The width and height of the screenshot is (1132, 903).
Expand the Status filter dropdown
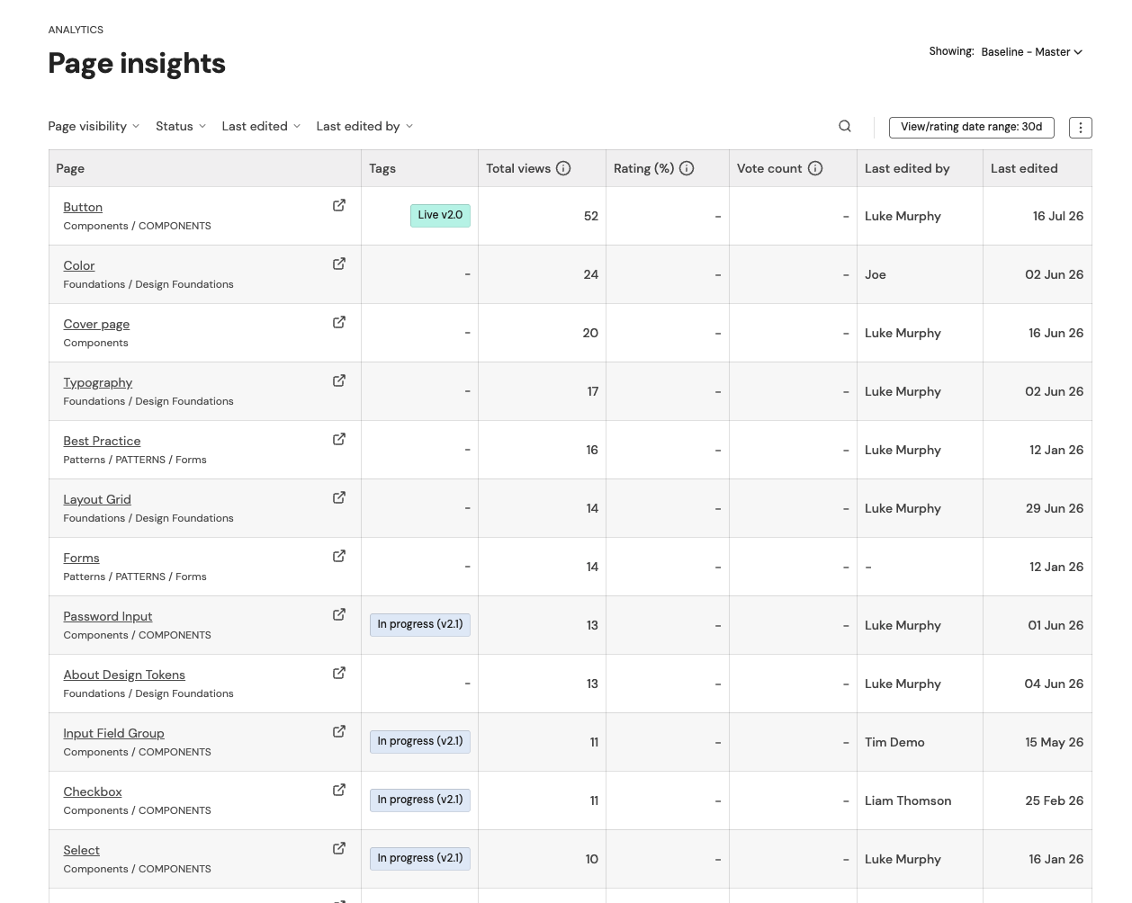pyautogui.click(x=181, y=126)
